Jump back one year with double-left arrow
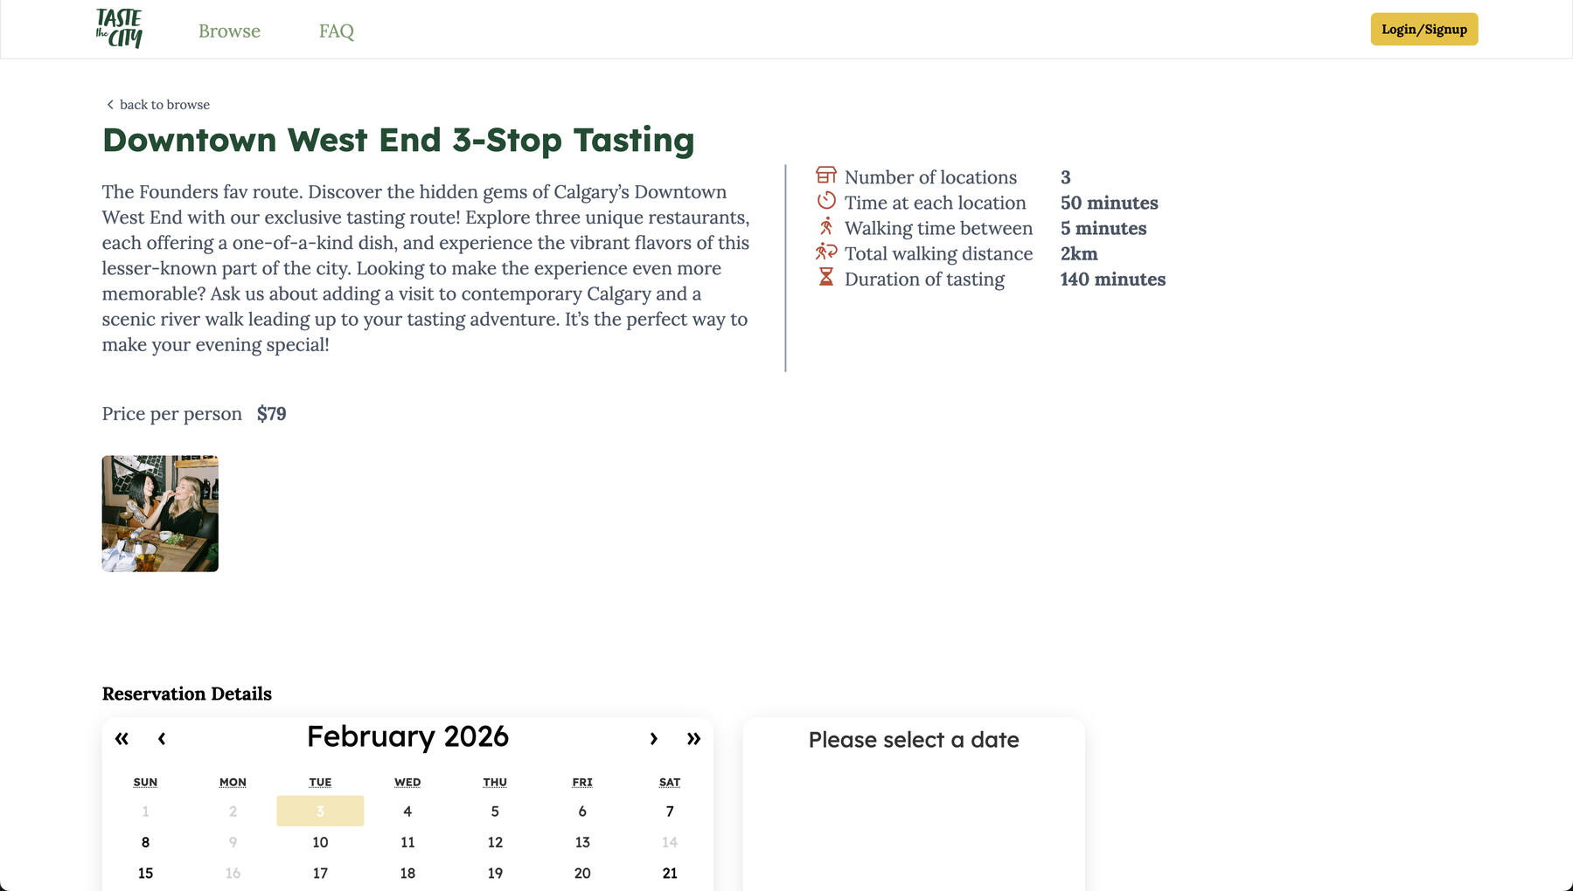The image size is (1573, 891). pos(122,739)
